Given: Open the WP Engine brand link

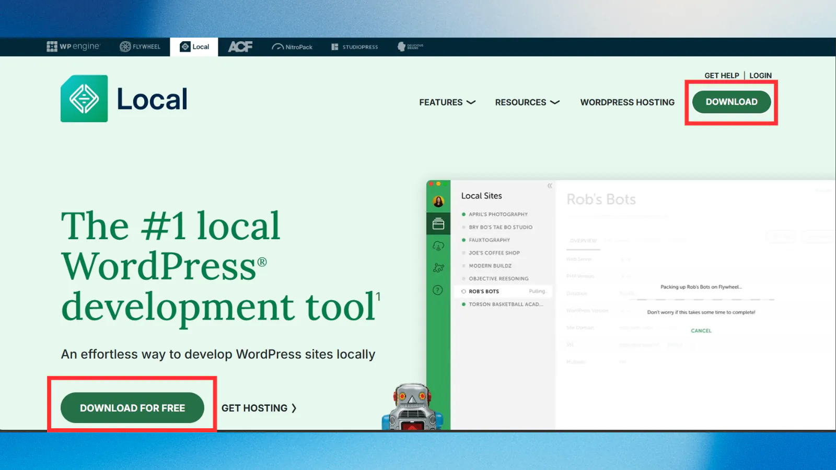Looking at the screenshot, I should pyautogui.click(x=73, y=46).
